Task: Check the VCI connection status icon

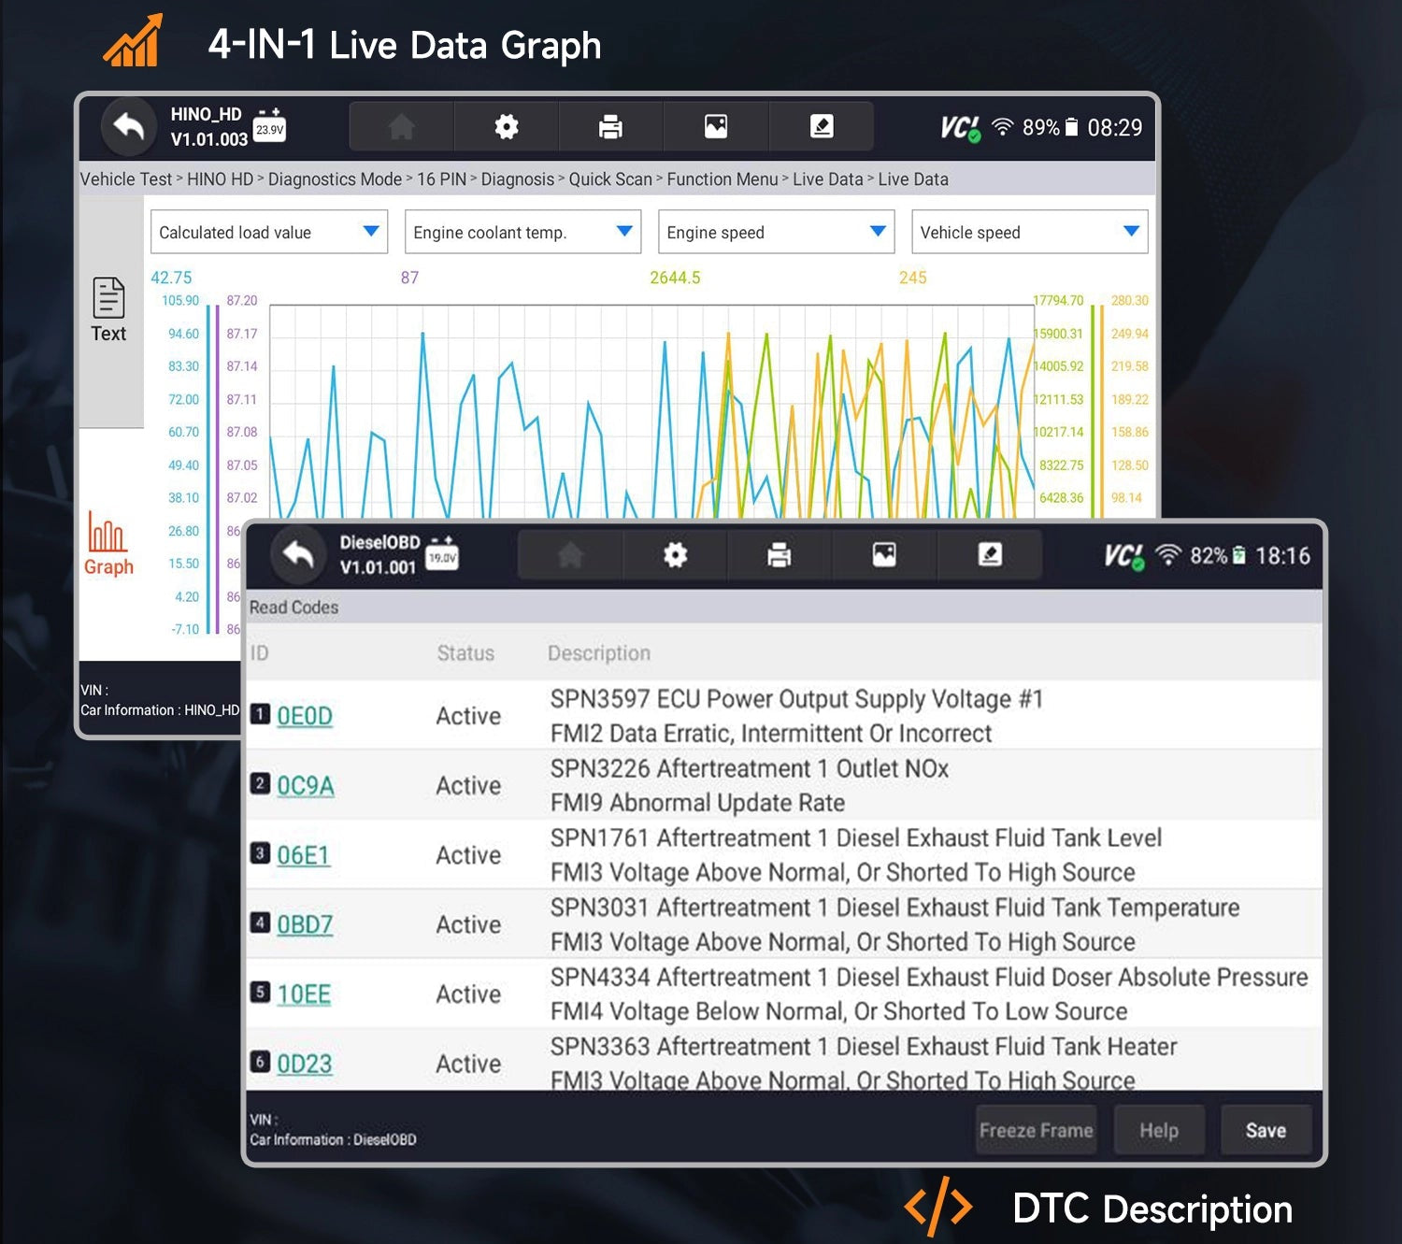Action: tap(962, 128)
